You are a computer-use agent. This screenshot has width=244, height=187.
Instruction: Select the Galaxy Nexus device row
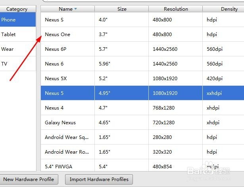coord(142,122)
